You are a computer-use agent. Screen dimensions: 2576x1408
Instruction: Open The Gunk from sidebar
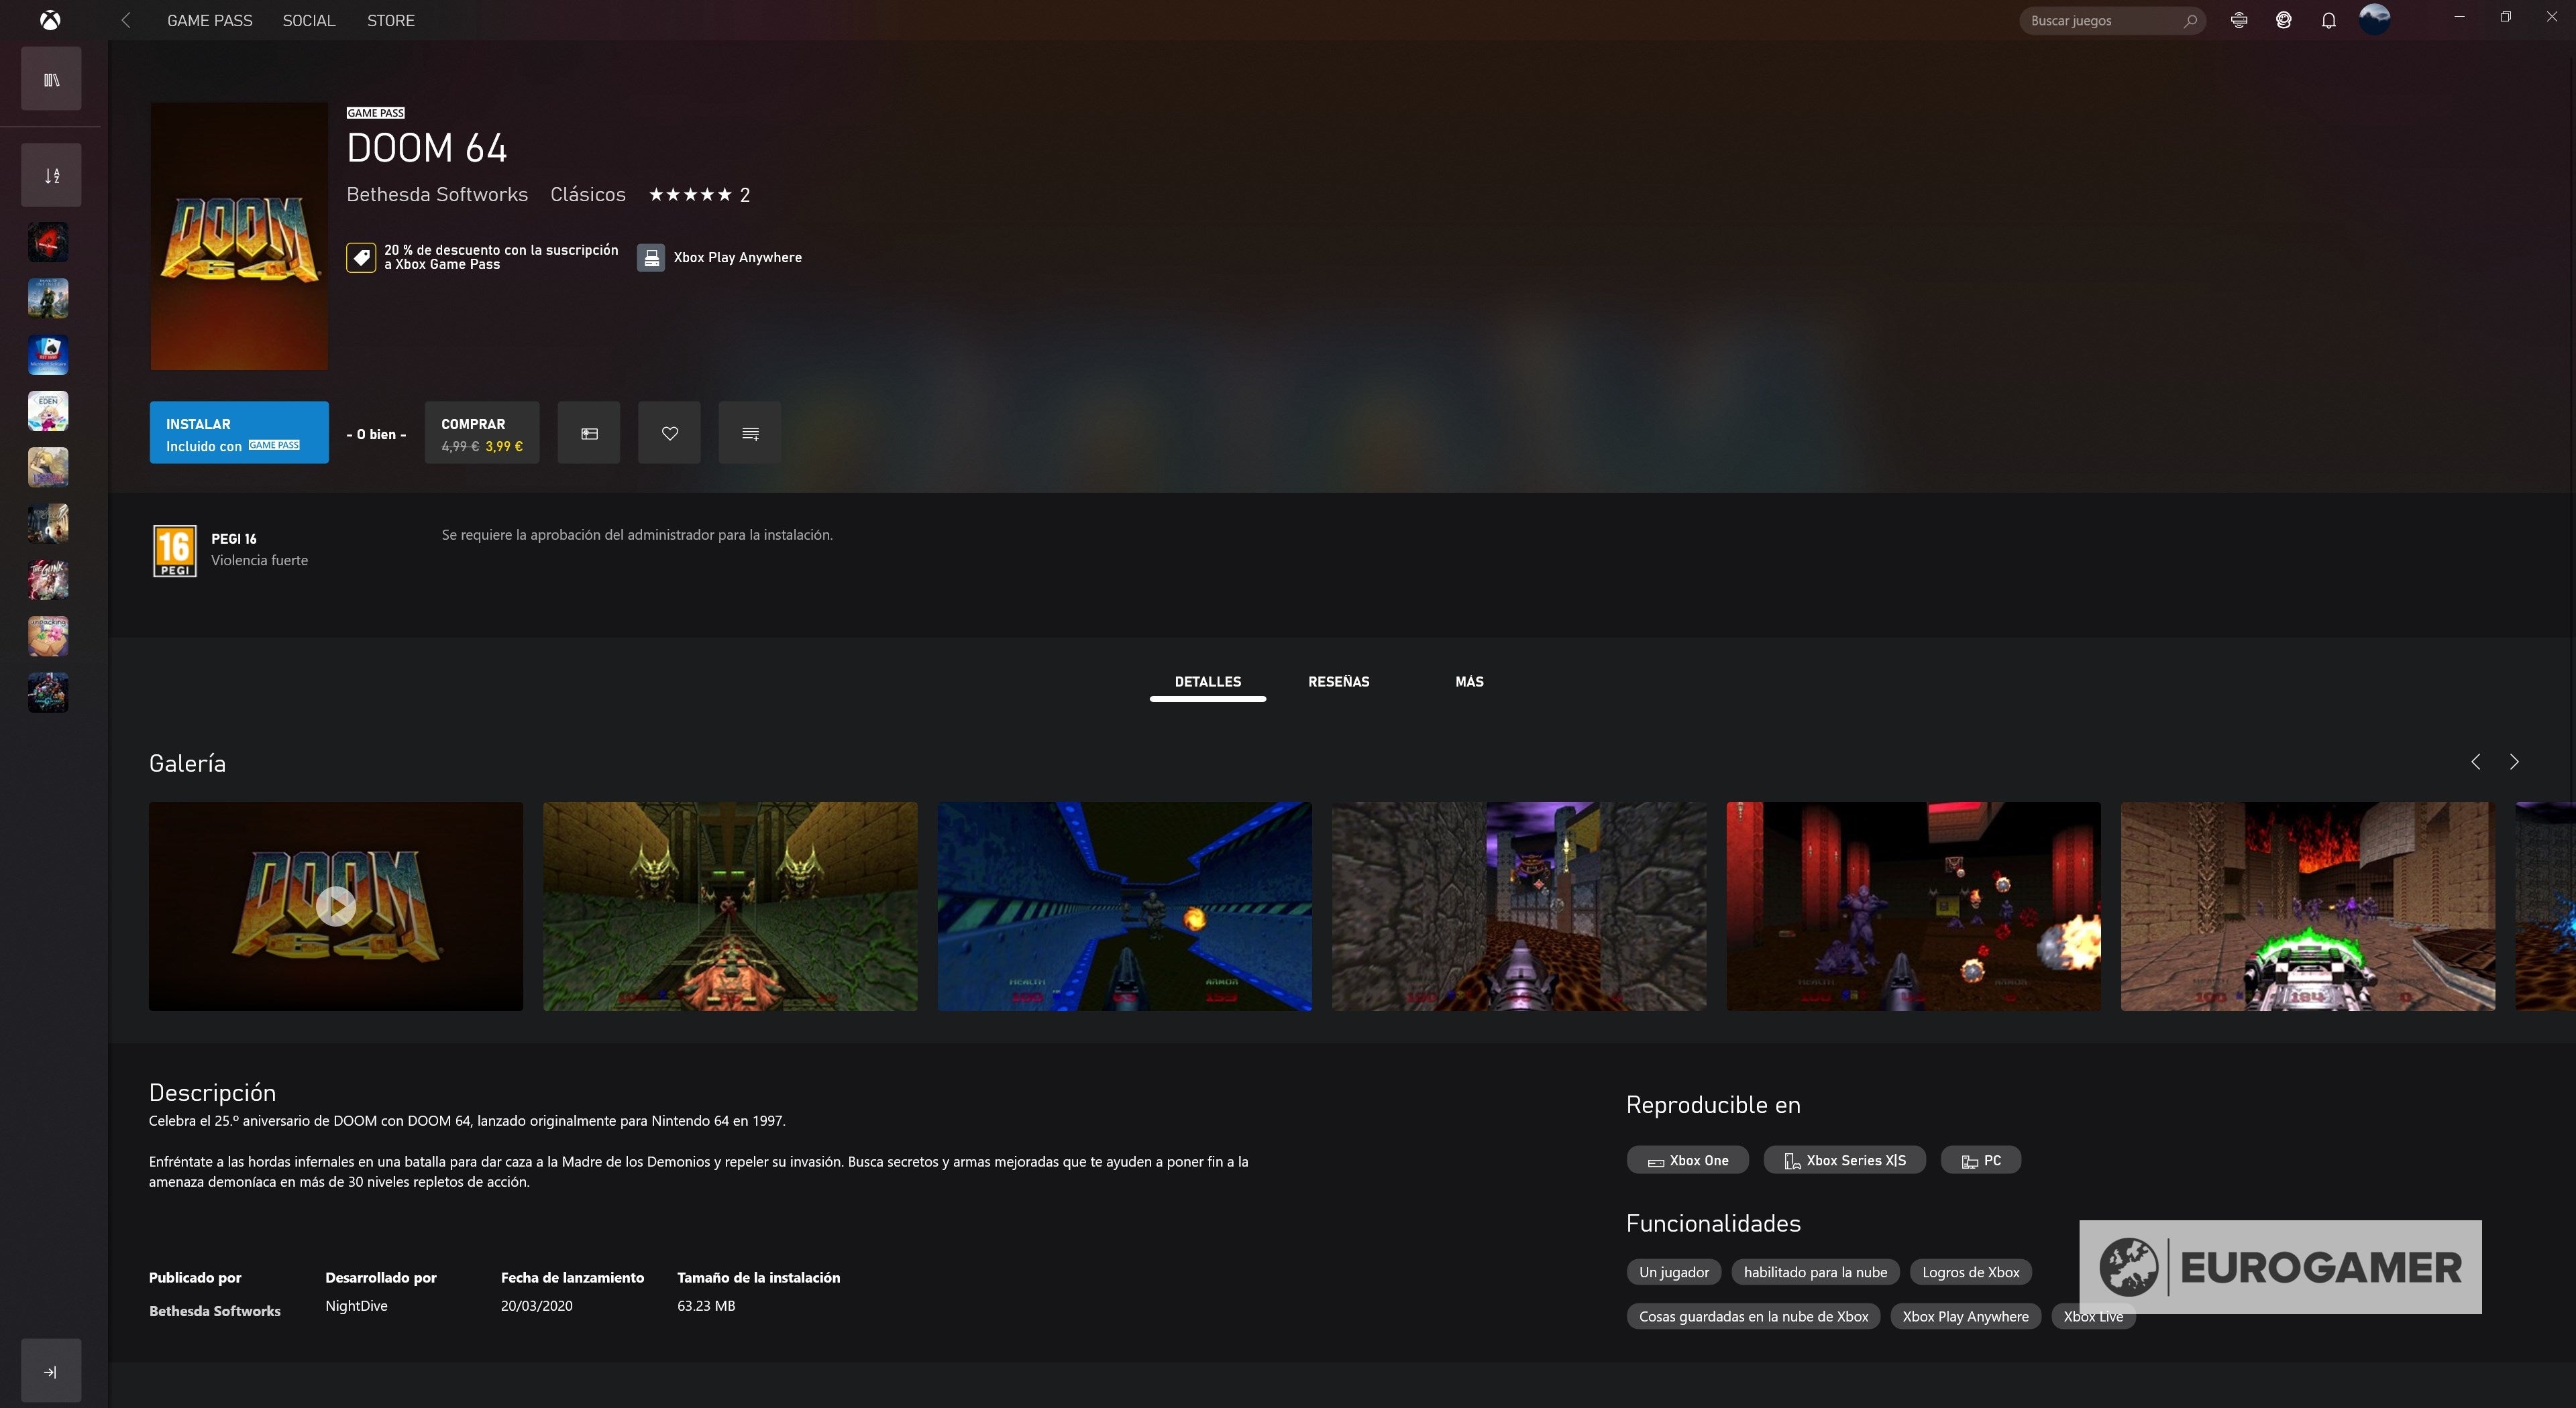click(x=48, y=579)
